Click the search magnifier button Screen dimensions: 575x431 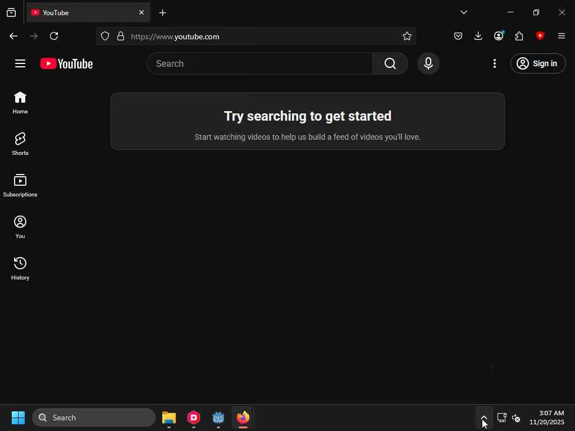click(x=390, y=63)
